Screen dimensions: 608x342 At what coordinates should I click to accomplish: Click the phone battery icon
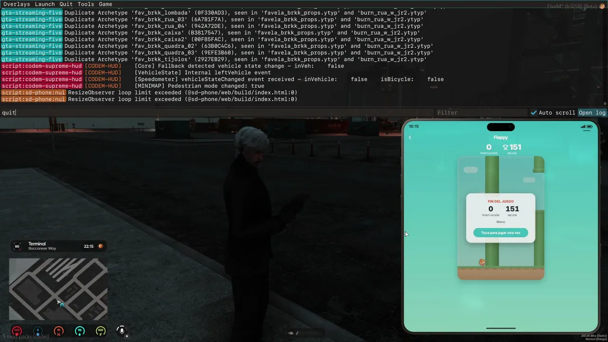(x=589, y=126)
